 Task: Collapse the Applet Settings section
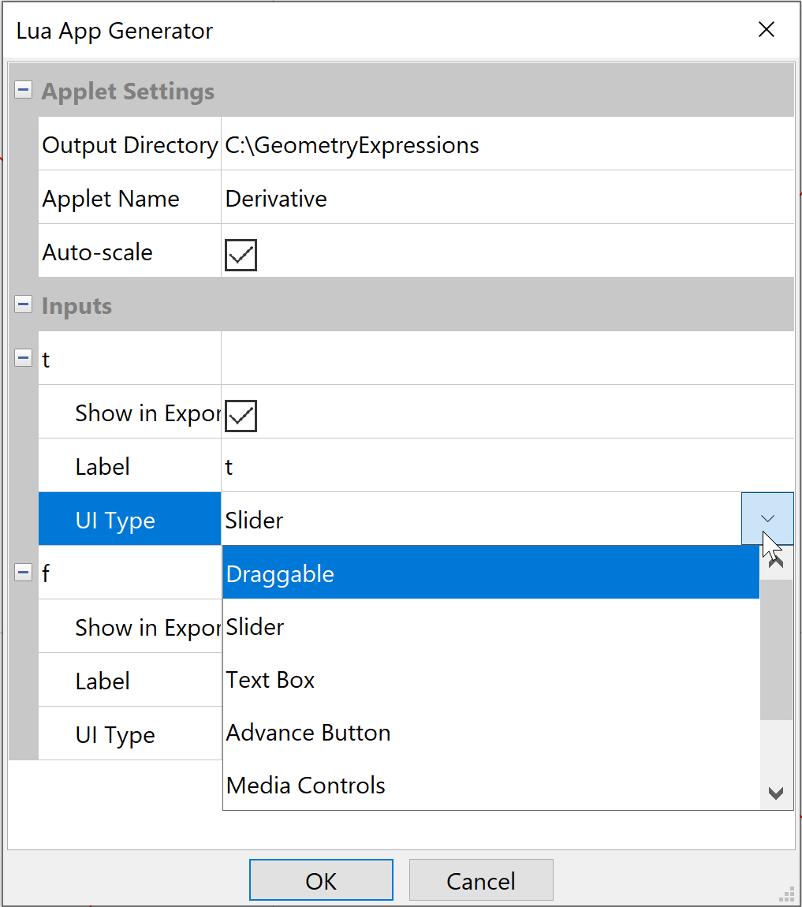click(24, 91)
